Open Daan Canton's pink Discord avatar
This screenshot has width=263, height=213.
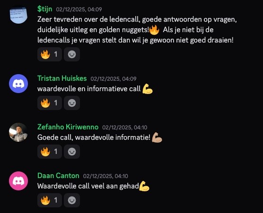(x=18, y=181)
